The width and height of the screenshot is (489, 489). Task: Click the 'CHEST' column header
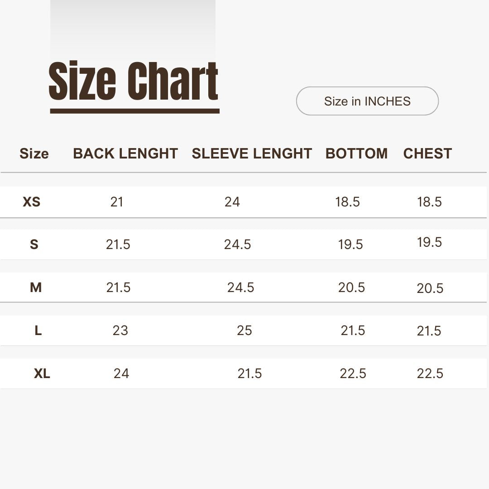click(x=427, y=153)
